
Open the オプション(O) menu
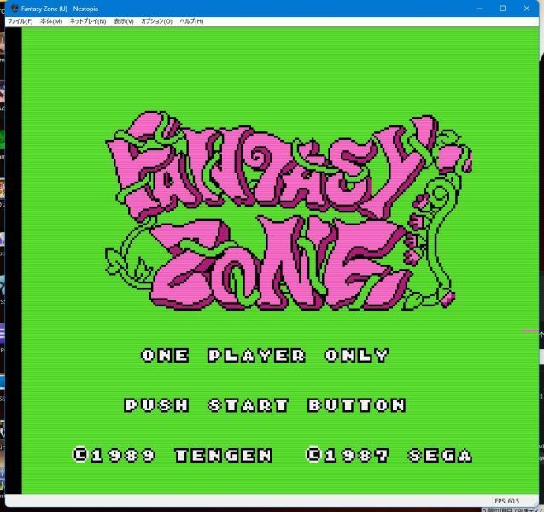pyautogui.click(x=156, y=21)
